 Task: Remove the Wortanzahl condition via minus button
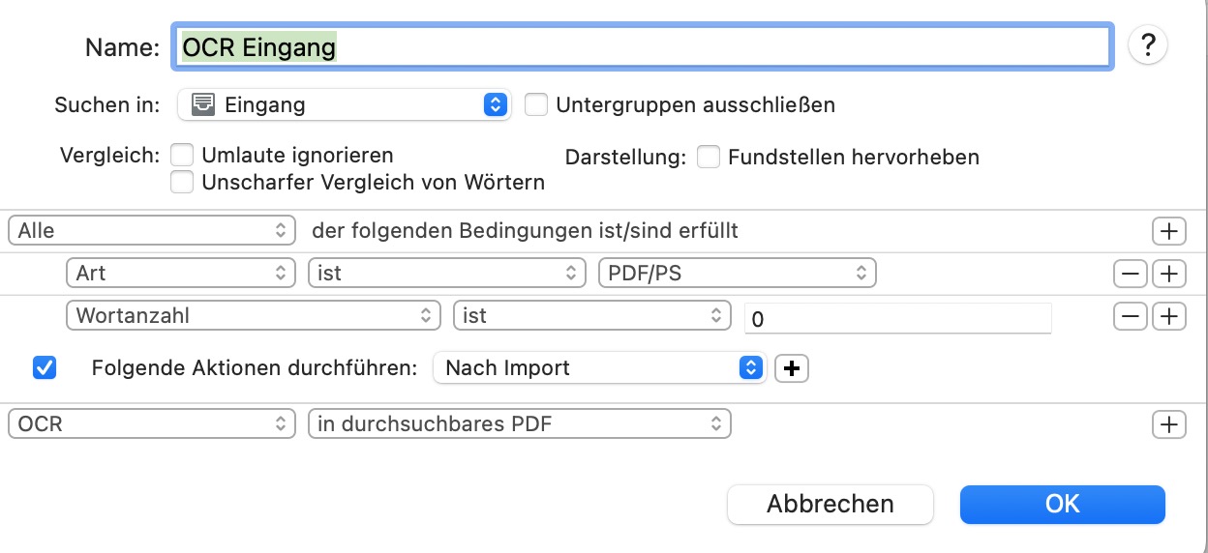(x=1130, y=316)
